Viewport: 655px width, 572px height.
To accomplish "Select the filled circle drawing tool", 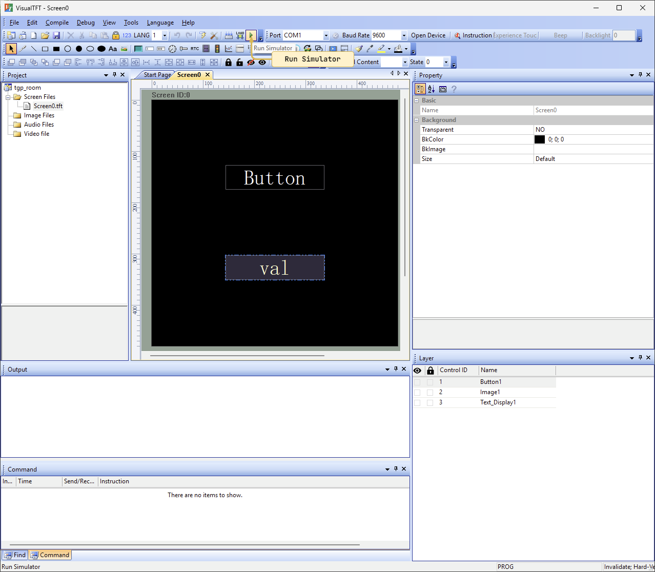I will point(79,49).
